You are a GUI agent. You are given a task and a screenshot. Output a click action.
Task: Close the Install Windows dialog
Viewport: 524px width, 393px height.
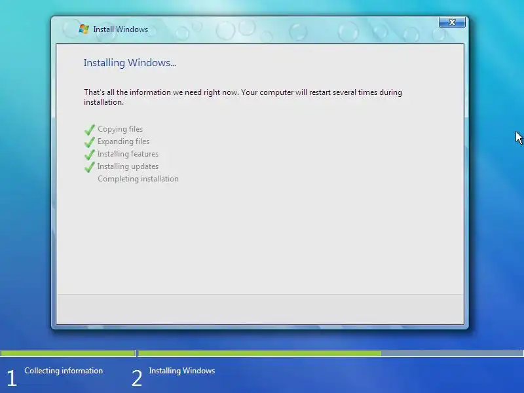pyautogui.click(x=452, y=22)
